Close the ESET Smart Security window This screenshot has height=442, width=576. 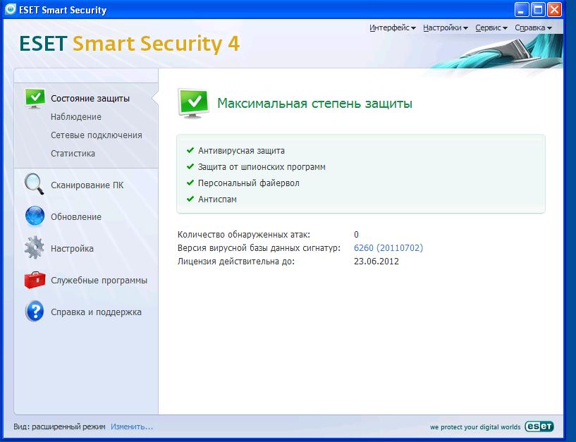554,9
